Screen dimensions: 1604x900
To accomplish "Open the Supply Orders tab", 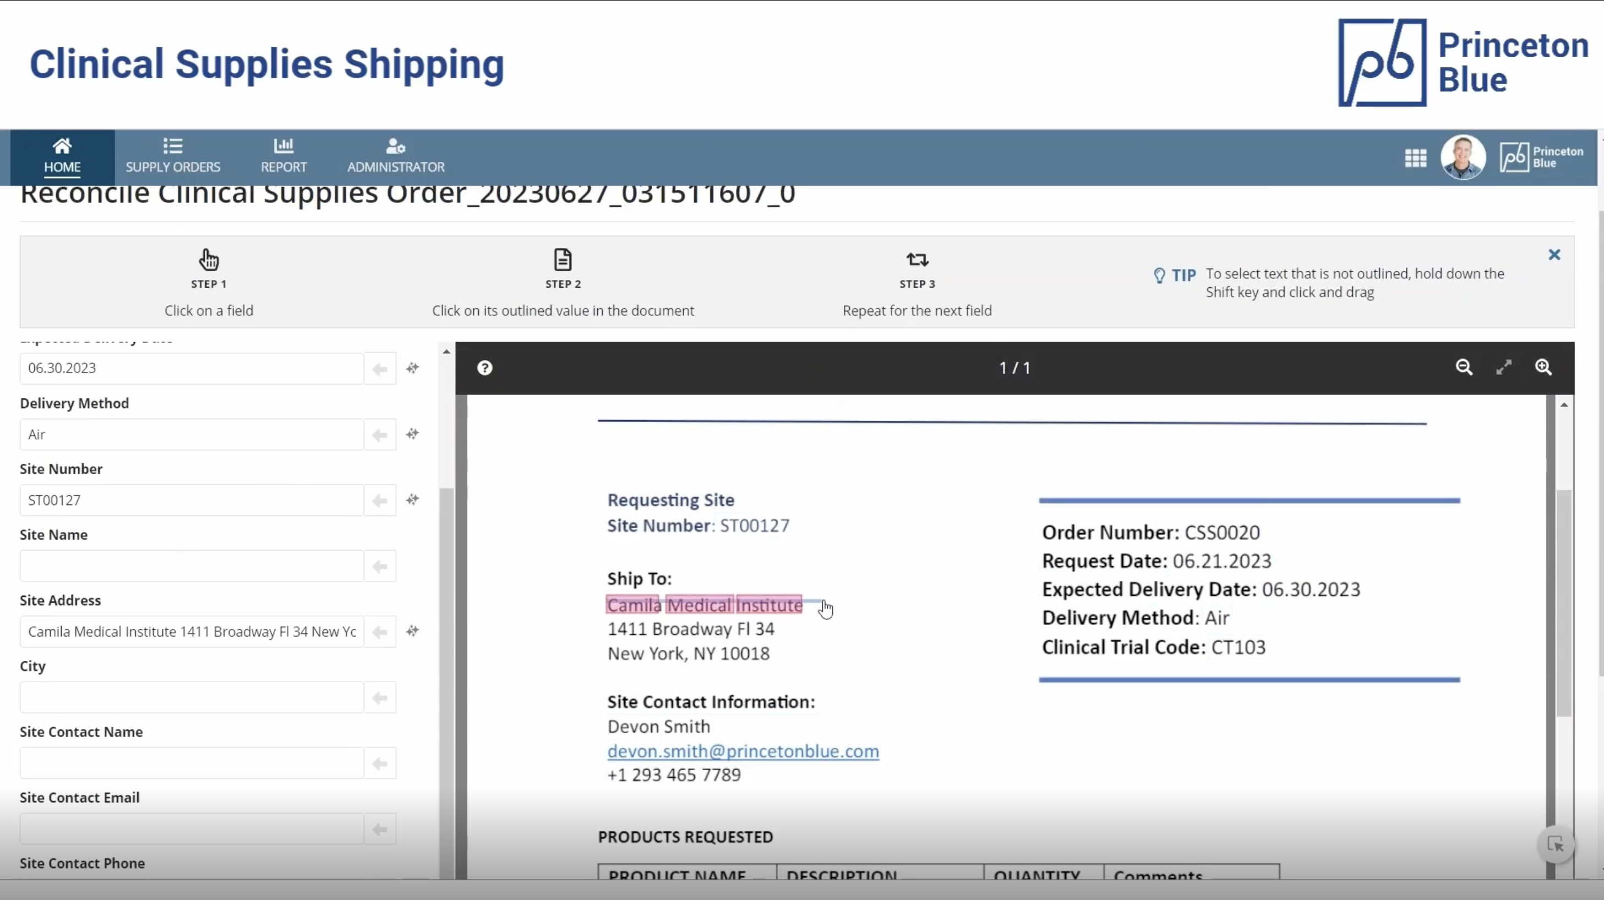I will click(173, 156).
